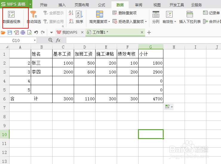Viewport: 221px width, 164px height.
Task: Select column C header
Action: tap(63, 47)
